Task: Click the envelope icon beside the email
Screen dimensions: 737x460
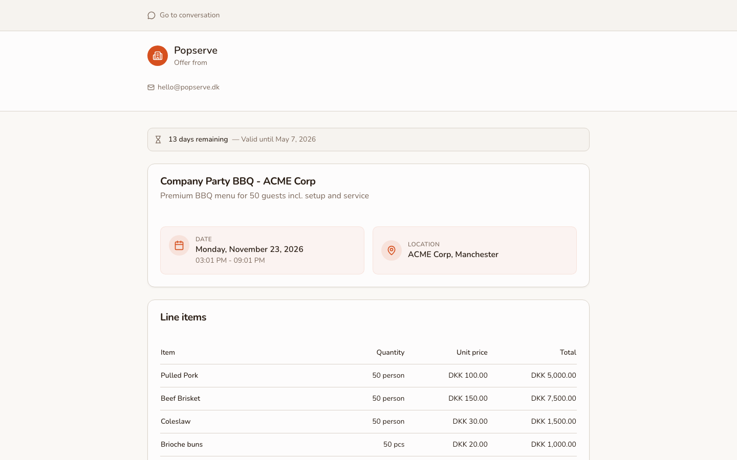Action: [151, 87]
